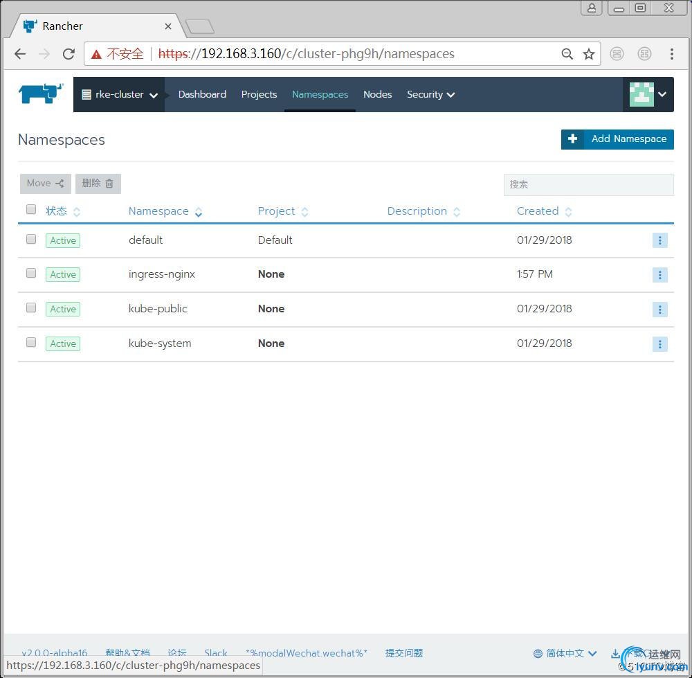This screenshot has width=692, height=678.
Task: Open the v2.0.0-alpha16 version link
Action: click(54, 653)
